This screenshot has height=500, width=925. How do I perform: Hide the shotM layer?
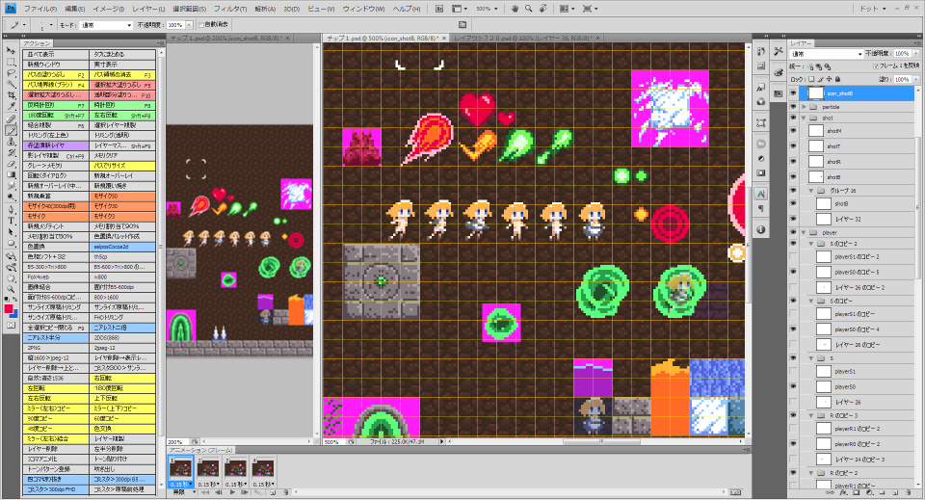(793, 131)
